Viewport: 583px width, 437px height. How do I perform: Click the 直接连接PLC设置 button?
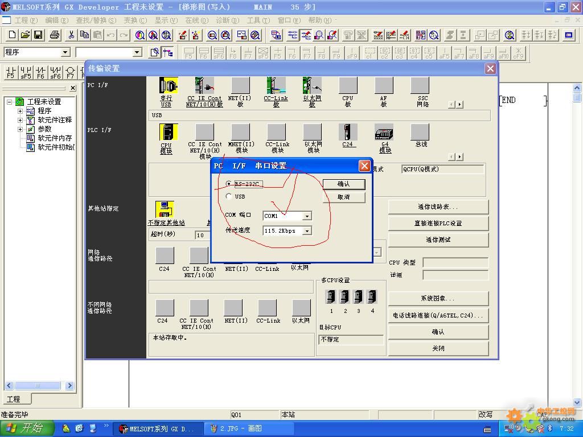click(x=438, y=223)
